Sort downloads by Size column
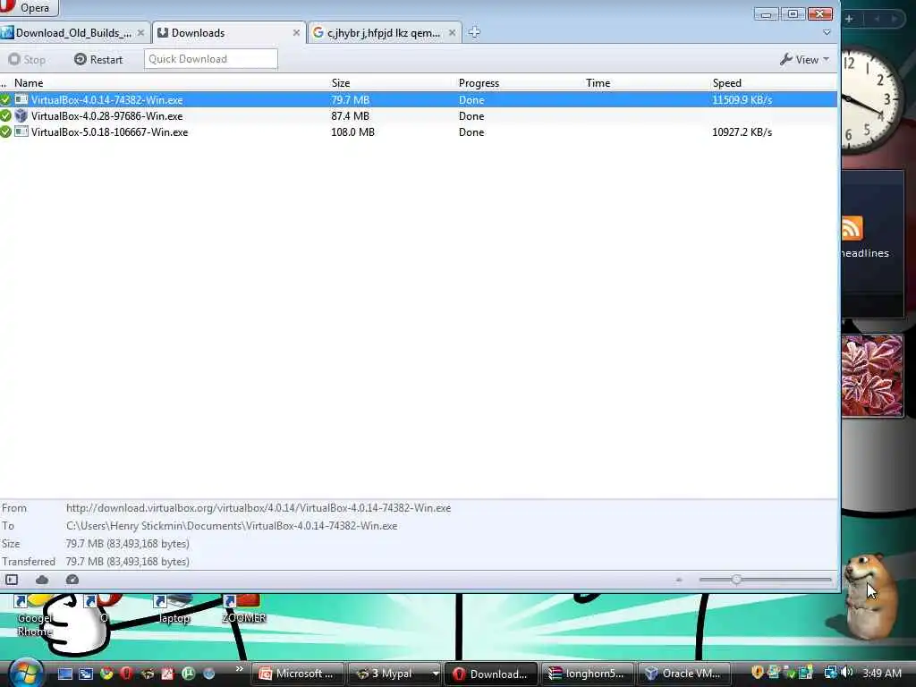 (341, 83)
